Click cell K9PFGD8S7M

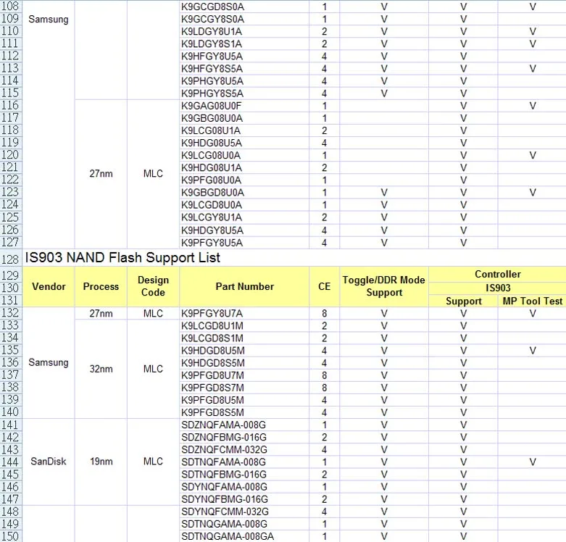coord(244,388)
